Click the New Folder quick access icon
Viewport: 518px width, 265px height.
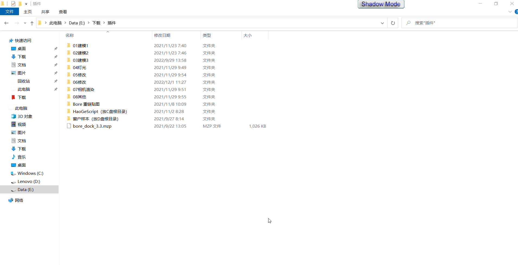click(x=20, y=4)
